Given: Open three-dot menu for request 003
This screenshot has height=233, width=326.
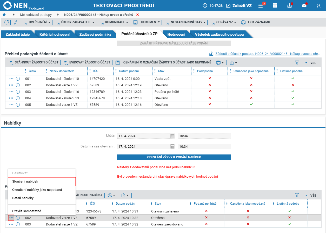Looking at the screenshot, I should tap(11, 92).
